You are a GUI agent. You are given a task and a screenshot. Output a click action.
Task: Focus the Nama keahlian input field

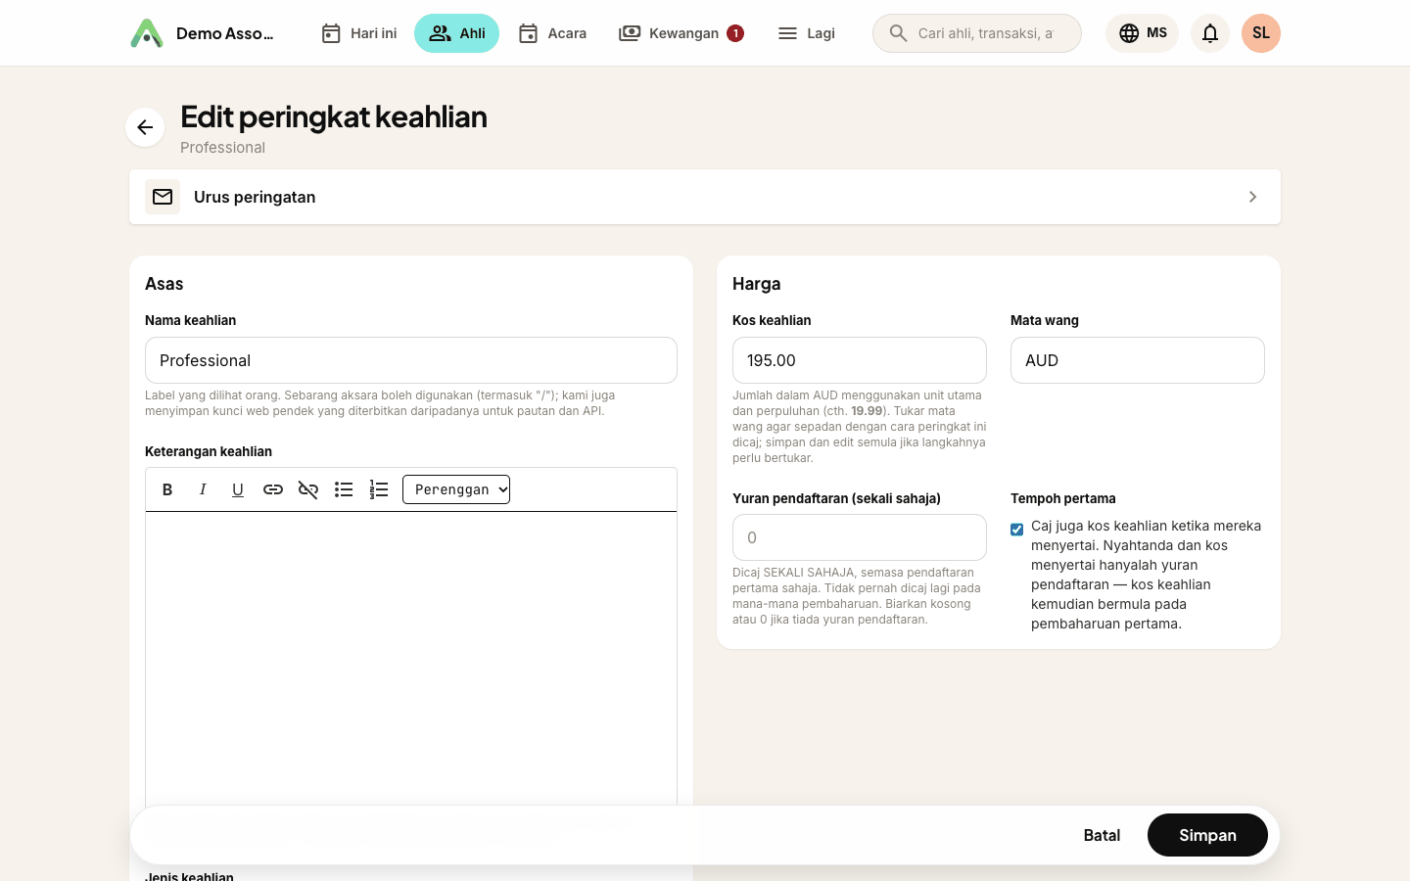tap(411, 360)
